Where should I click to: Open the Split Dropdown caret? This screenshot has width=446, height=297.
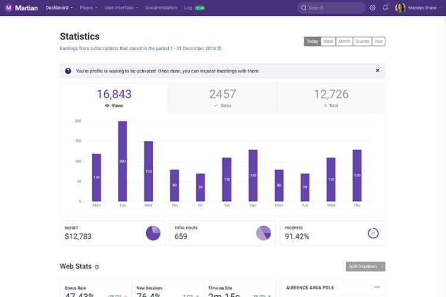click(382, 267)
